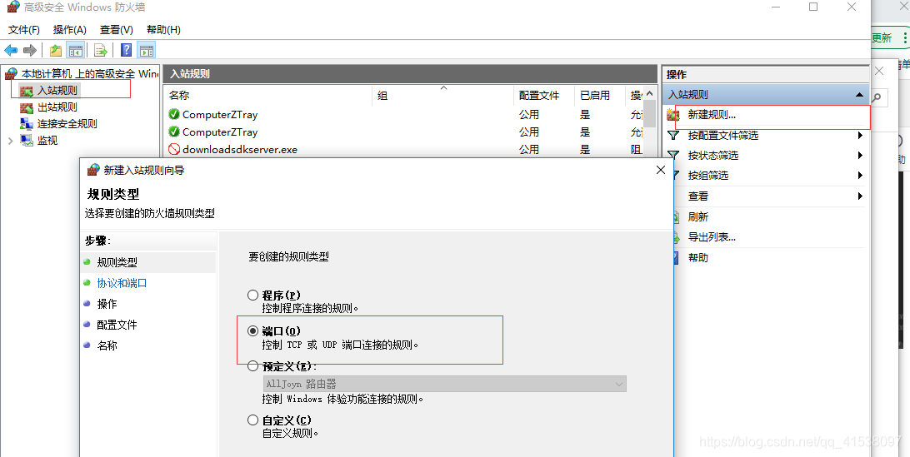Open the 文件(F) menu
910x457 pixels.
(x=24, y=30)
